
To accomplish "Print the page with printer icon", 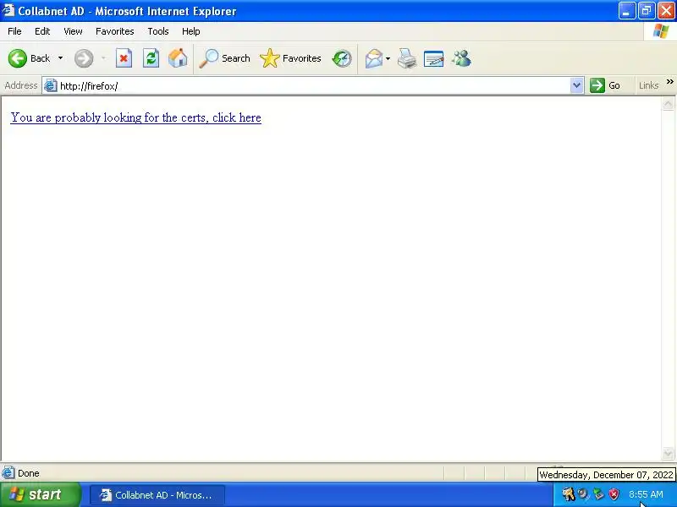I will (x=407, y=58).
